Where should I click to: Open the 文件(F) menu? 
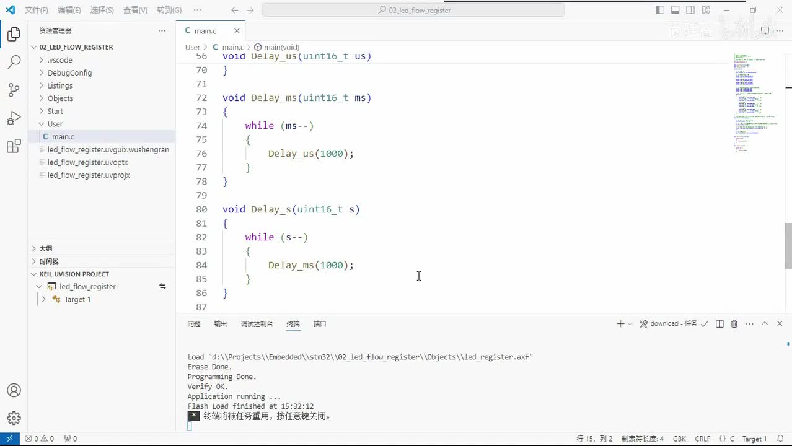37,10
